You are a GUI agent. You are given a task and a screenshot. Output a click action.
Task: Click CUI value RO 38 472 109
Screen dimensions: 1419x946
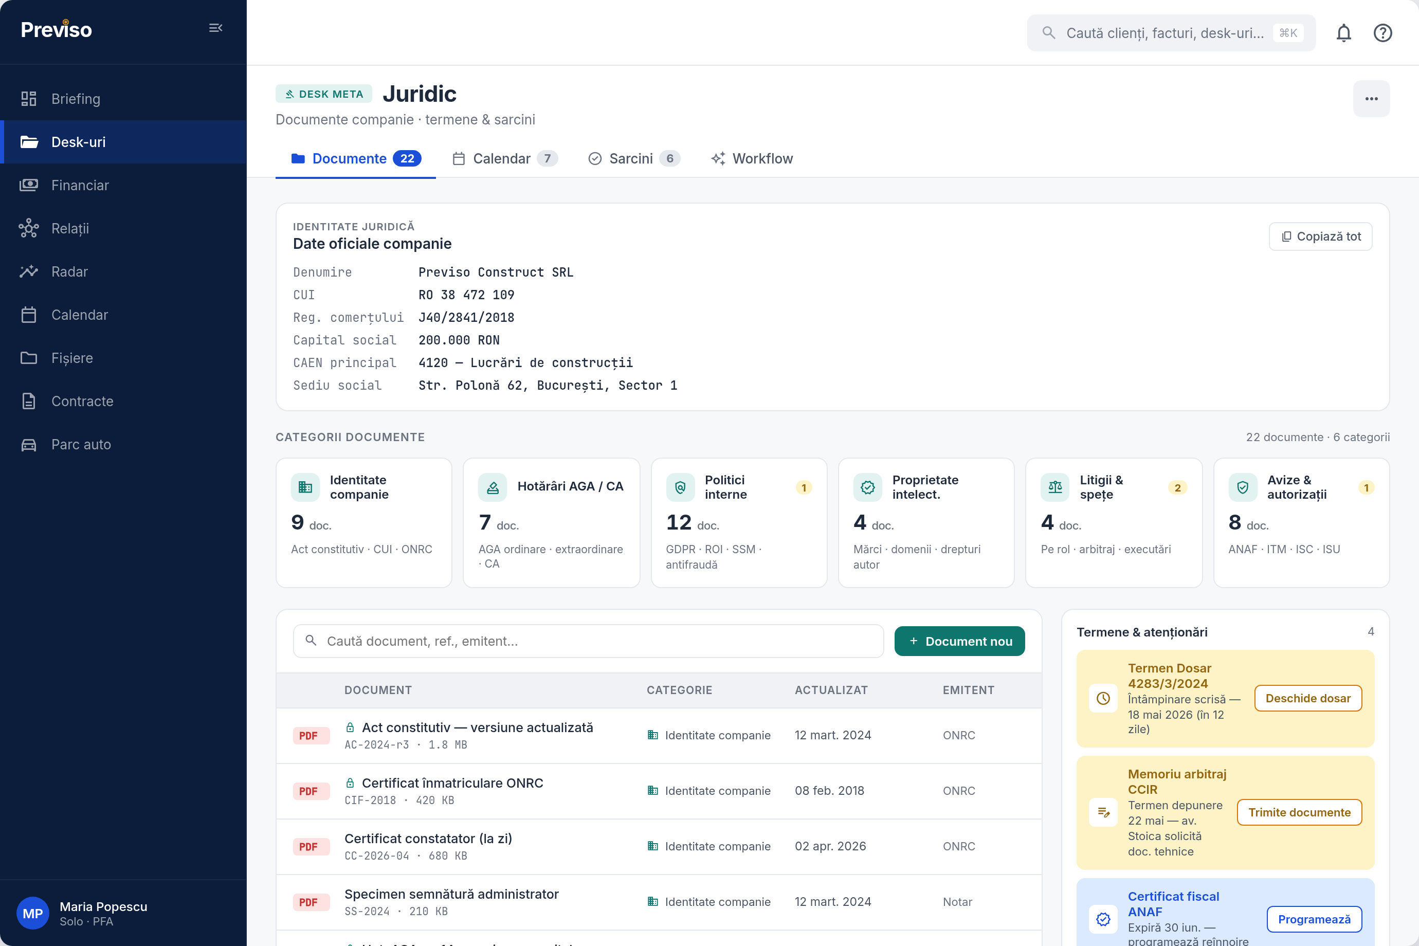[466, 295]
